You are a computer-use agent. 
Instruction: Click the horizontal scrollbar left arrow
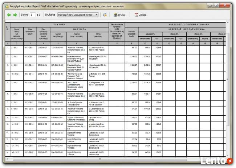[x=6, y=159]
